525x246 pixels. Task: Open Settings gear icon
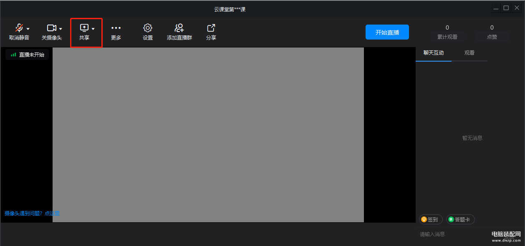[x=148, y=28]
